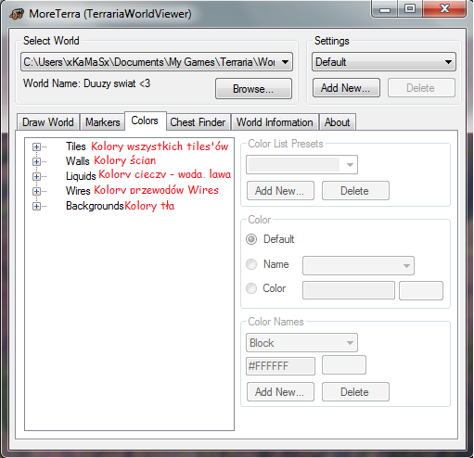Open the About tab
This screenshot has width=474, height=458.
[338, 122]
